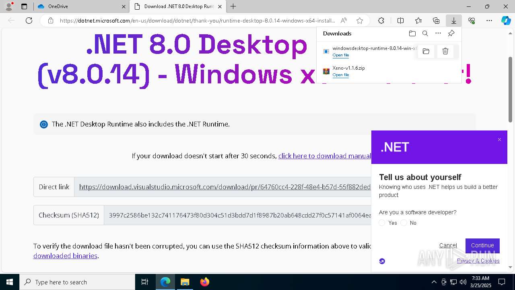The image size is (515, 290).
Task: Toggle the Downloads toolbar button
Action: pos(454,21)
